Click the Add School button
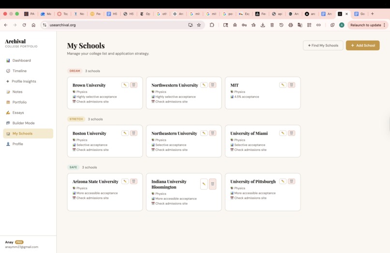The image size is (390, 253). (x=362, y=45)
